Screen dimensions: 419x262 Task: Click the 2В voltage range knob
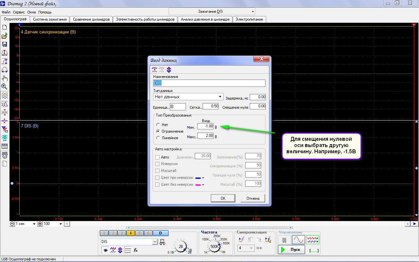[x=181, y=247]
